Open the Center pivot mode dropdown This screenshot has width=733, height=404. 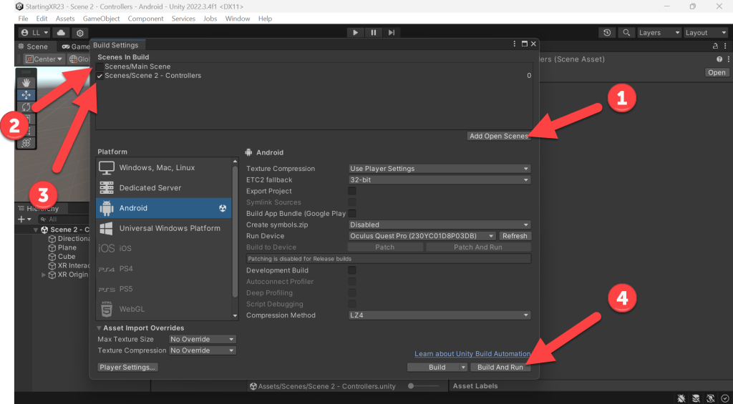click(x=44, y=59)
